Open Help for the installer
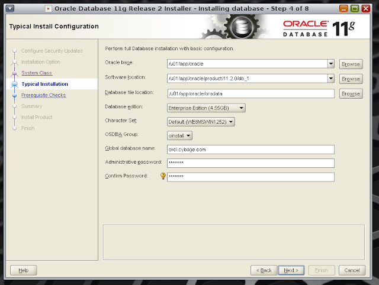Image resolution: width=379 pixels, height=285 pixels. coord(24,270)
